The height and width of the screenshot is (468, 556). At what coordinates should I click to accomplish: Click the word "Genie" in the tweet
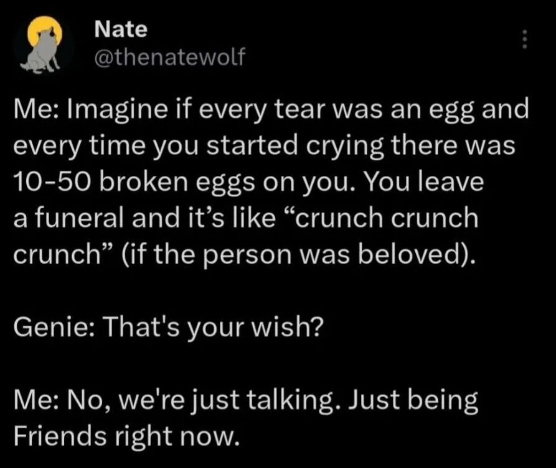point(51,327)
